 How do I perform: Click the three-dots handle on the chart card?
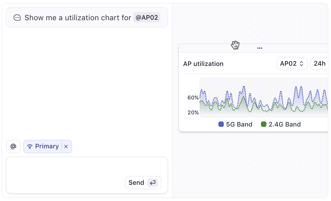(260, 48)
